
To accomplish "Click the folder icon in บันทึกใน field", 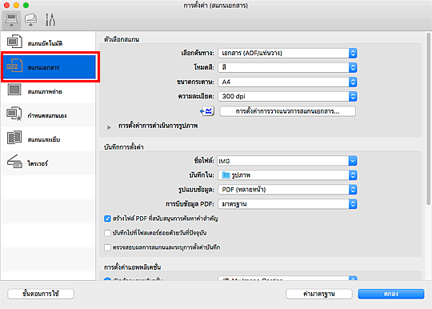I will (x=226, y=175).
